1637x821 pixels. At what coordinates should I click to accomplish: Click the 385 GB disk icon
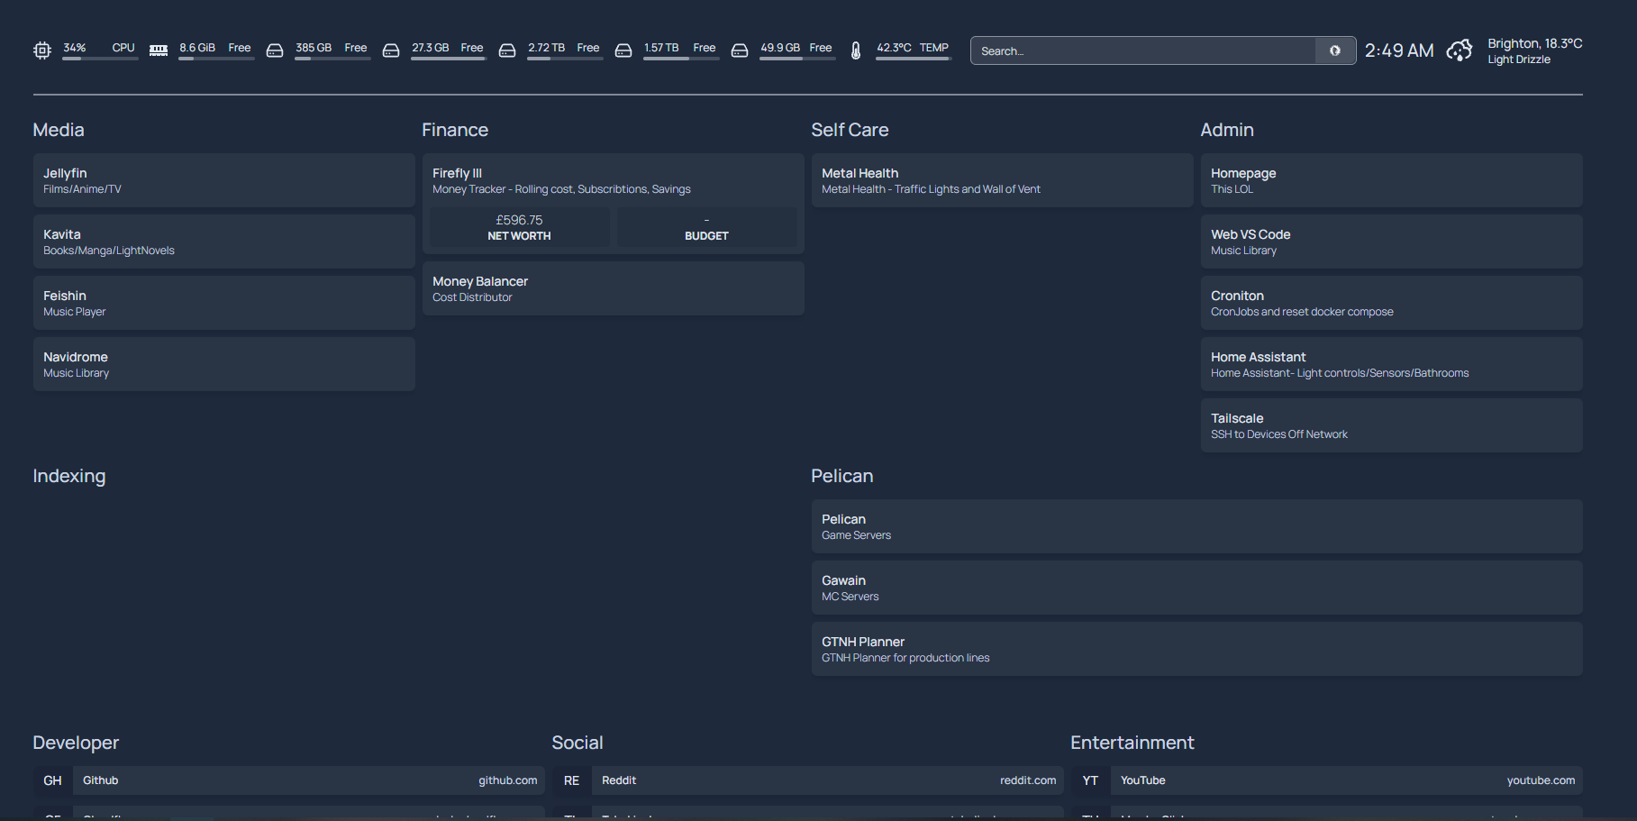(x=275, y=50)
